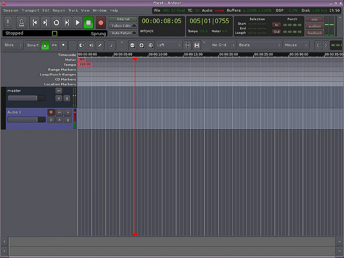The width and height of the screenshot is (344, 258).
Task: Click Zoom to Session icon
Action: click(x=150, y=45)
